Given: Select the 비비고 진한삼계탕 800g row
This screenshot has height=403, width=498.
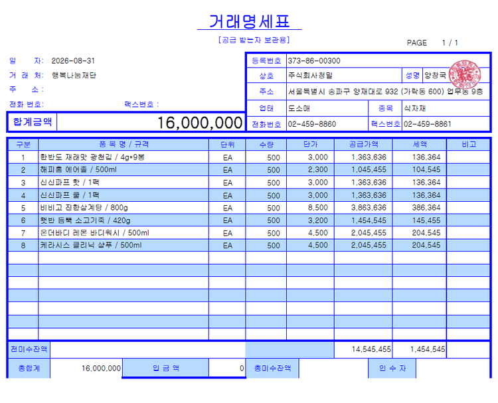Looking at the screenshot, I should (x=248, y=208).
